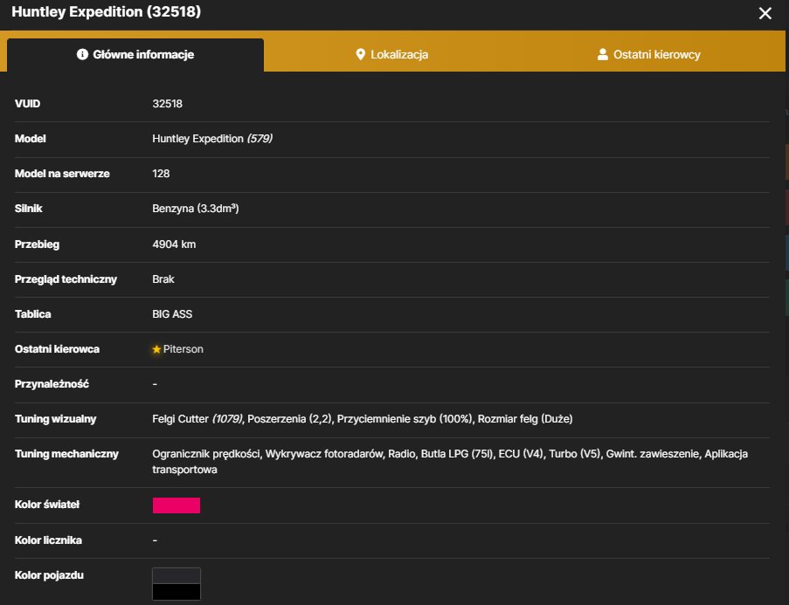The width and height of the screenshot is (789, 605).
Task: Open the Piterson driver profile link
Action: coord(183,349)
